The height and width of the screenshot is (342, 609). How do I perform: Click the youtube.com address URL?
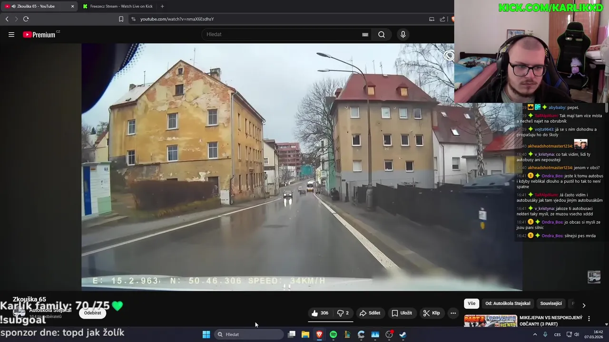point(177,19)
